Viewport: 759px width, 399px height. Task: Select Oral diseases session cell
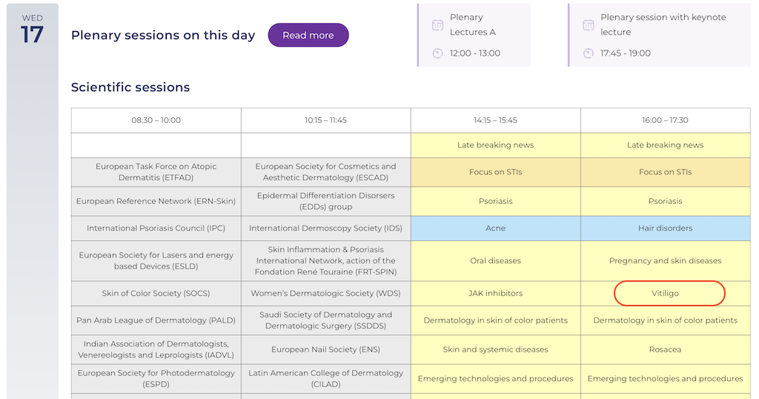pos(495,261)
